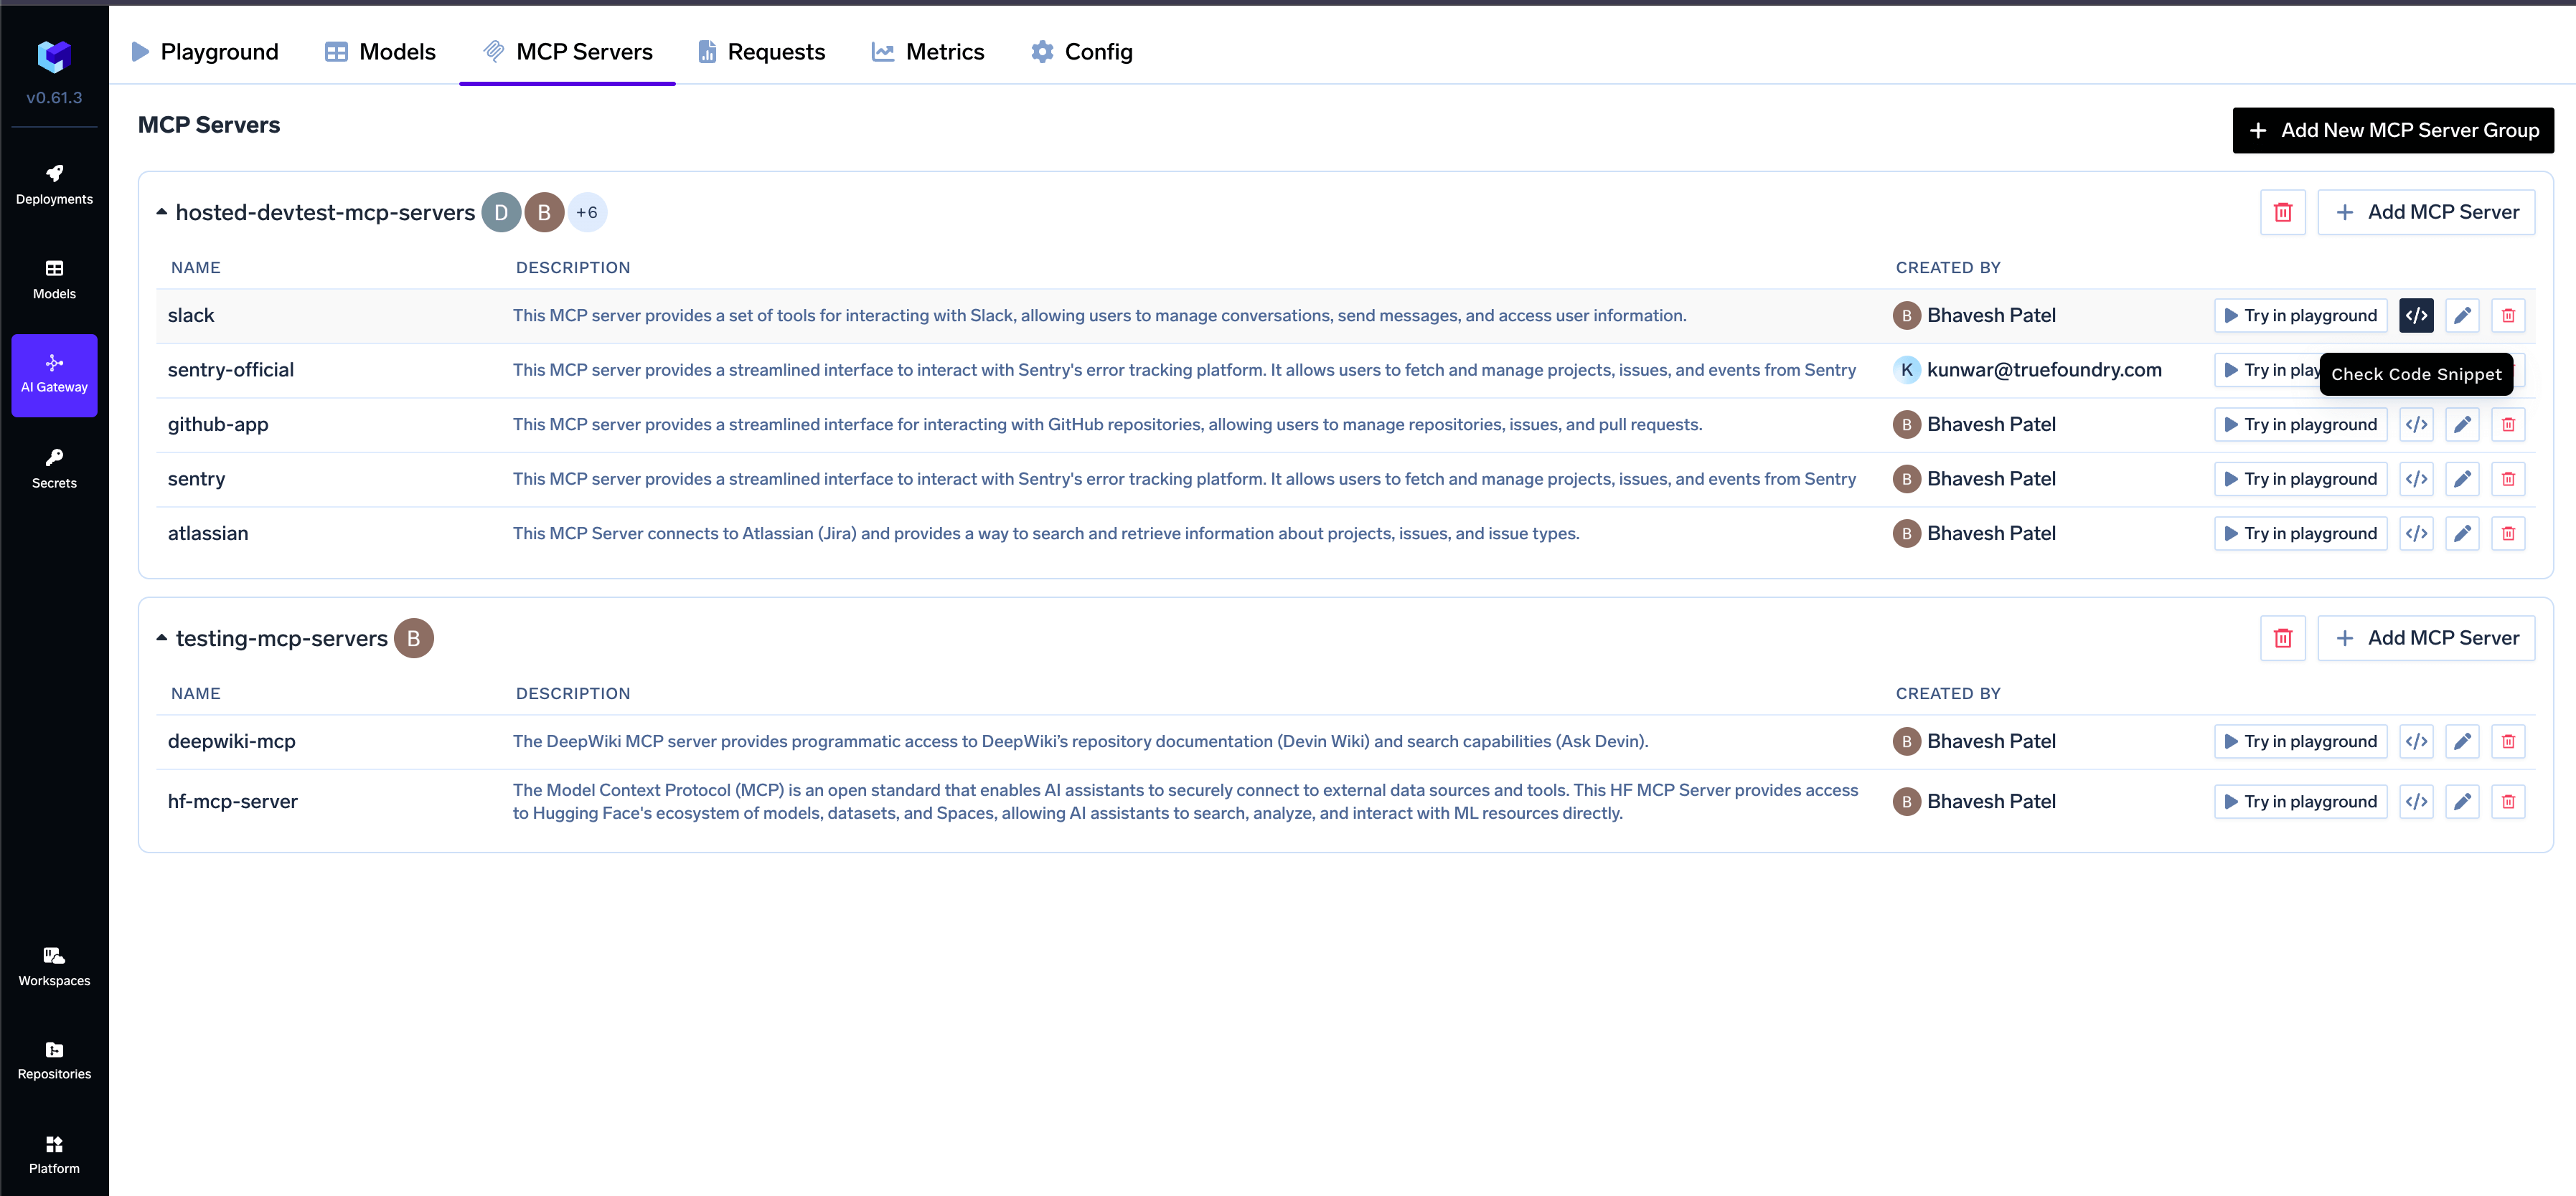Click the deepwiki-mcp server name
Screen dimensions: 2576x1196
[x=232, y=741]
